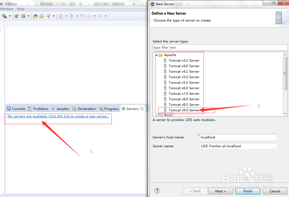This screenshot has width=289, height=197.
Task: Open the Back history dropdown arrow
Action: 95,16
